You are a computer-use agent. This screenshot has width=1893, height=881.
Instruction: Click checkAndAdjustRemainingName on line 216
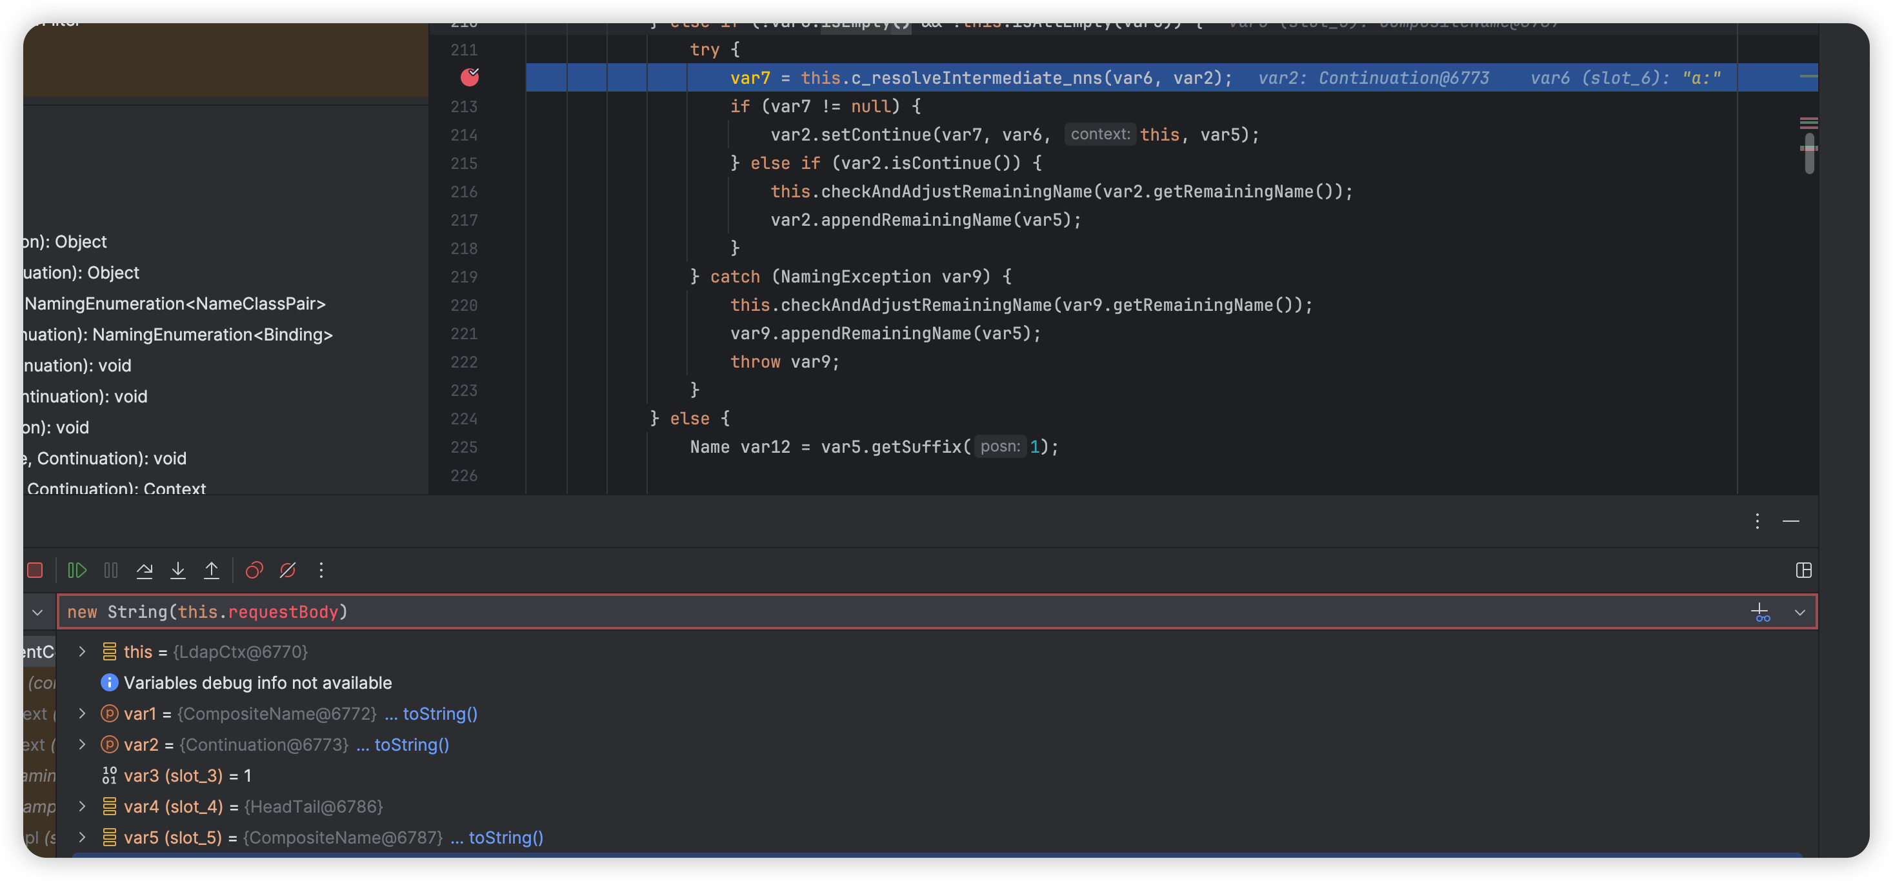(956, 192)
